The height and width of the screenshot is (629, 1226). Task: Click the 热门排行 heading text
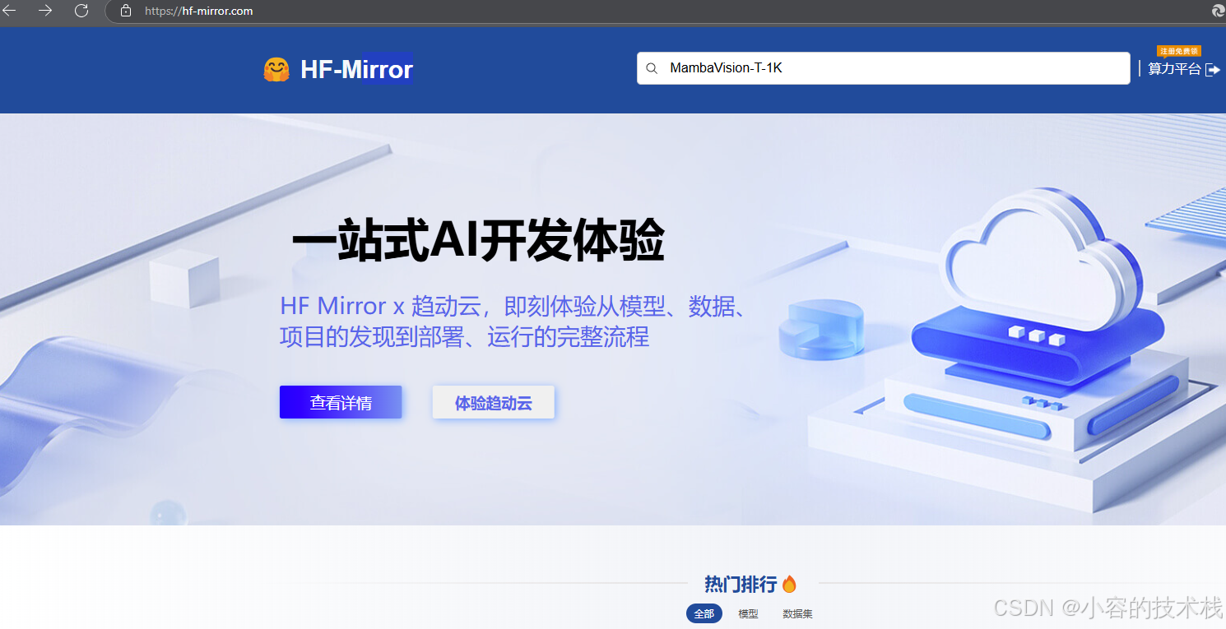pos(741,585)
